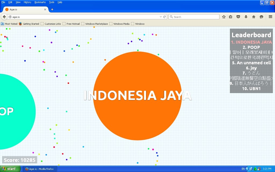
Task: Click the 3:21 PM clock
Action: tap(267, 169)
